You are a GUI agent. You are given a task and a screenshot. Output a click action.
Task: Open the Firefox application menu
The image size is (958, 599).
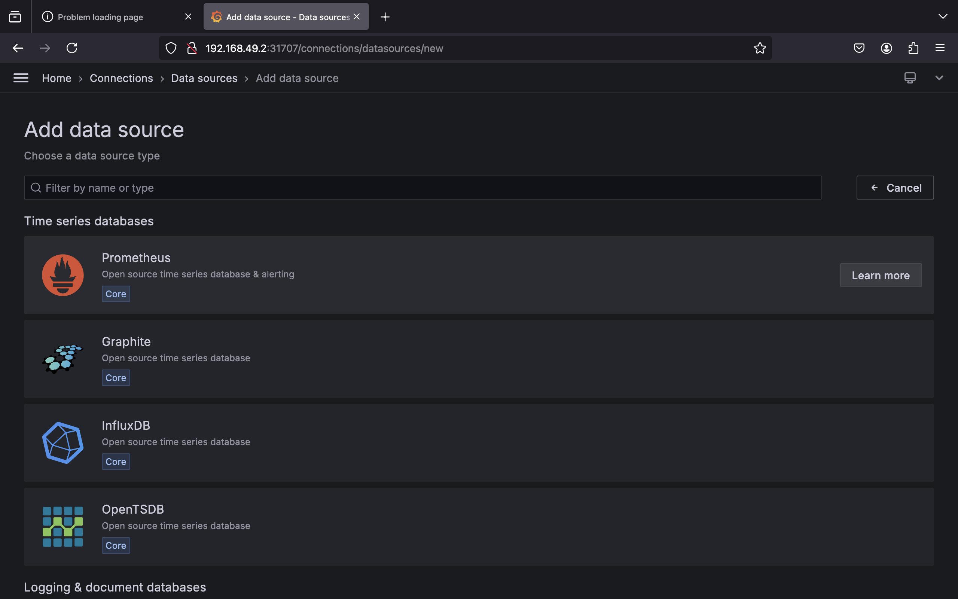pos(940,48)
